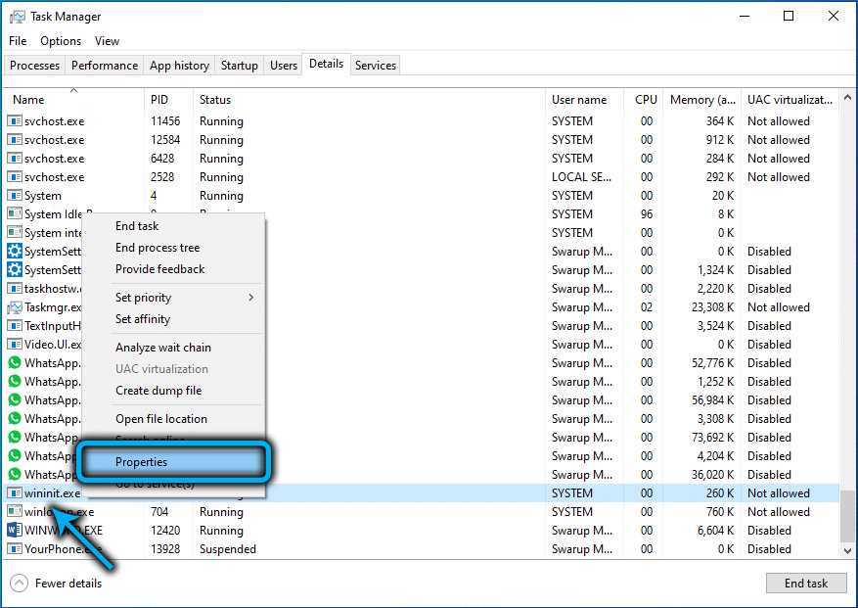This screenshot has height=608, width=858.
Task: Click the Taskmgr.exe process icon
Action: [x=15, y=307]
